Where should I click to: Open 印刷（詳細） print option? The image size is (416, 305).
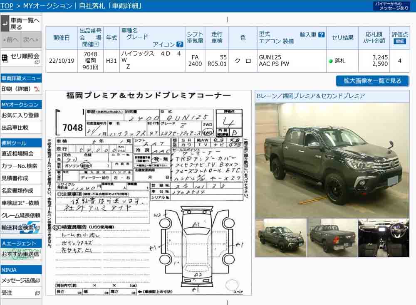(x=21, y=89)
